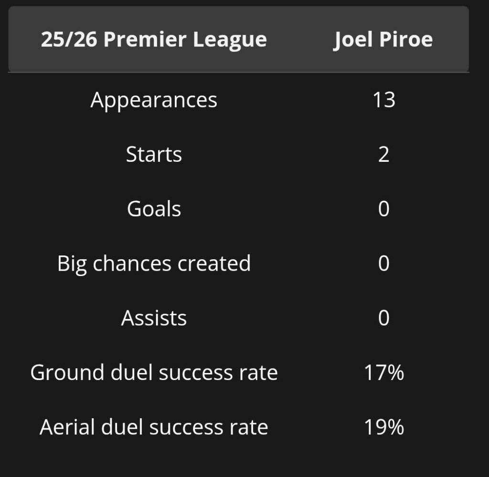This screenshot has height=477, width=489.
Task: Click the 25/26 Premier League header
Action: [154, 39]
